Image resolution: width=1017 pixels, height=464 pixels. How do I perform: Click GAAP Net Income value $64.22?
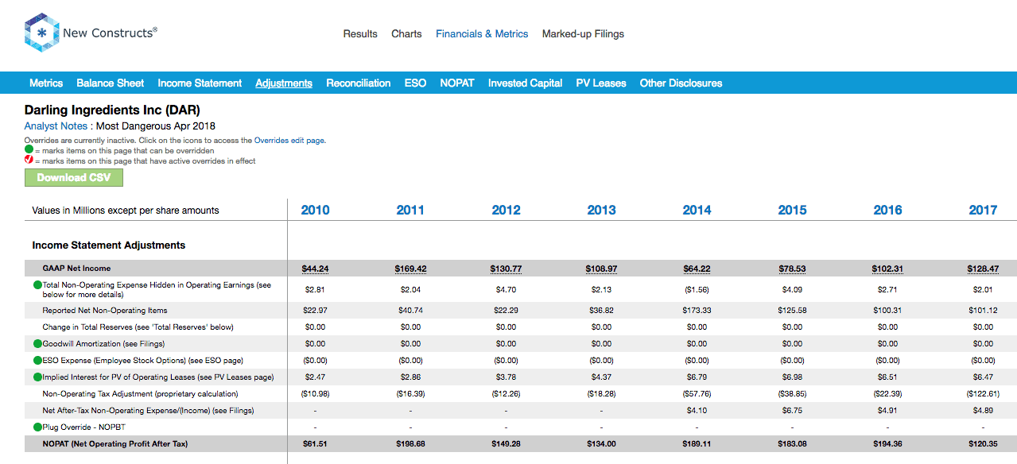point(697,269)
